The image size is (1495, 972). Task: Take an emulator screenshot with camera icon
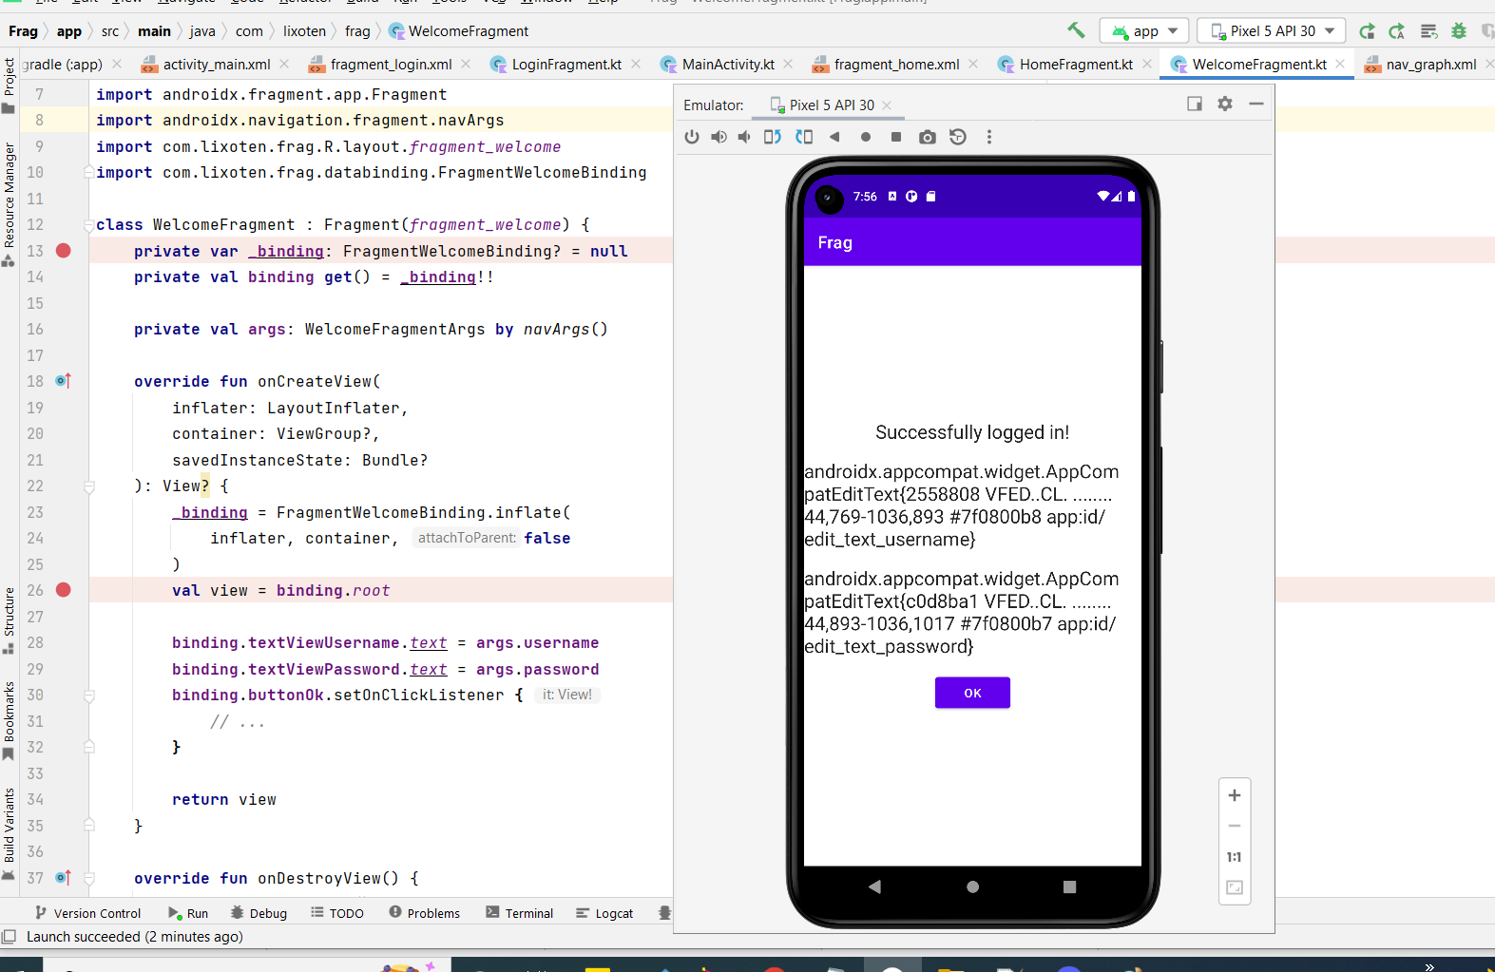(928, 137)
